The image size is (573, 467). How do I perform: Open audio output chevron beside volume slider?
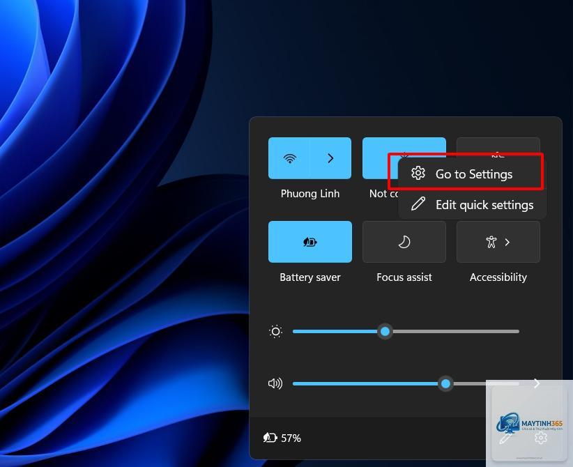(x=537, y=383)
